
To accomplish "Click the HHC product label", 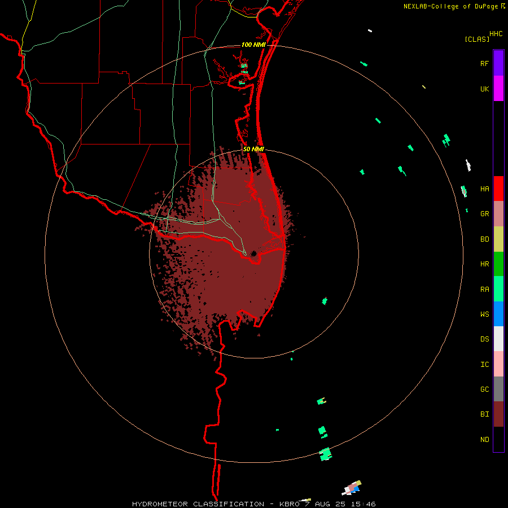I will (496, 34).
